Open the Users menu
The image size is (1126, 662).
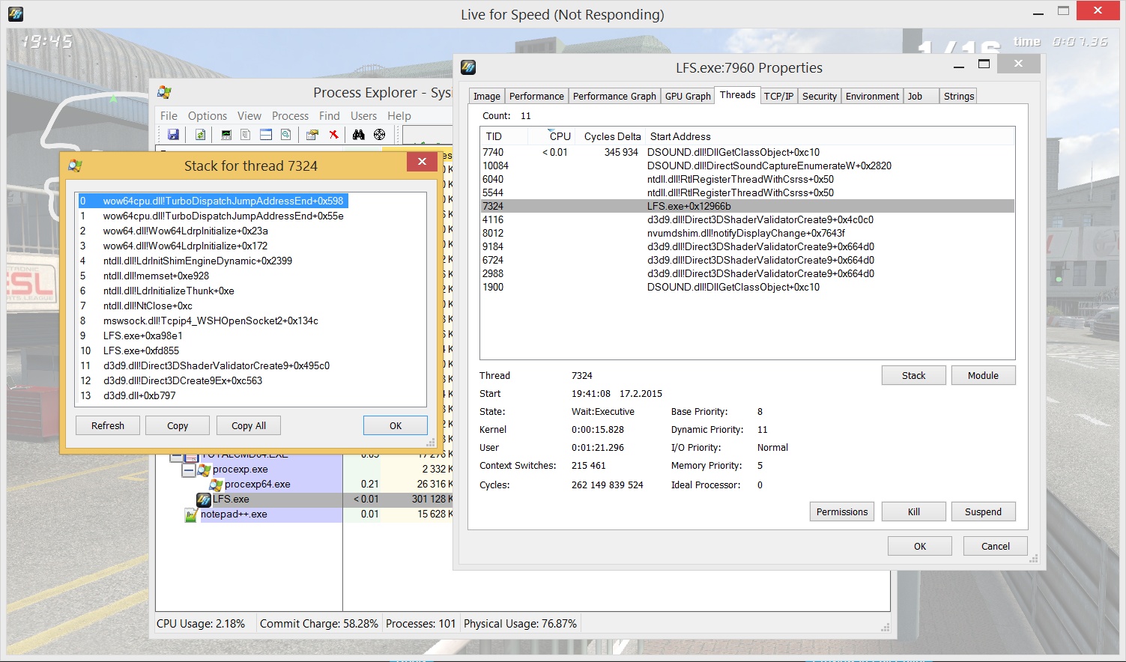pyautogui.click(x=364, y=116)
